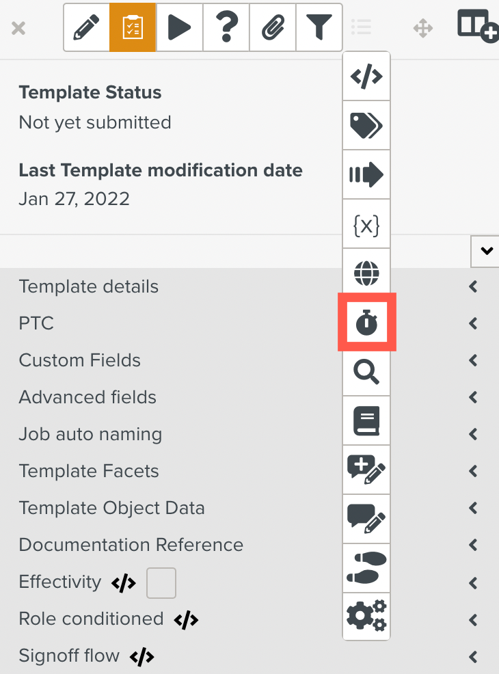Switch to the orange checklist tab
The image size is (499, 674).
tap(133, 27)
